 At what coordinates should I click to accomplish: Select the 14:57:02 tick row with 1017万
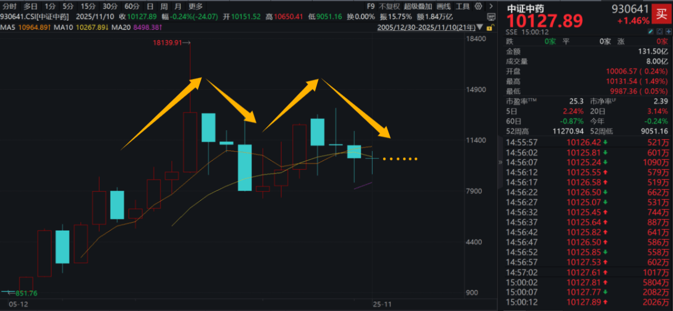click(x=587, y=272)
